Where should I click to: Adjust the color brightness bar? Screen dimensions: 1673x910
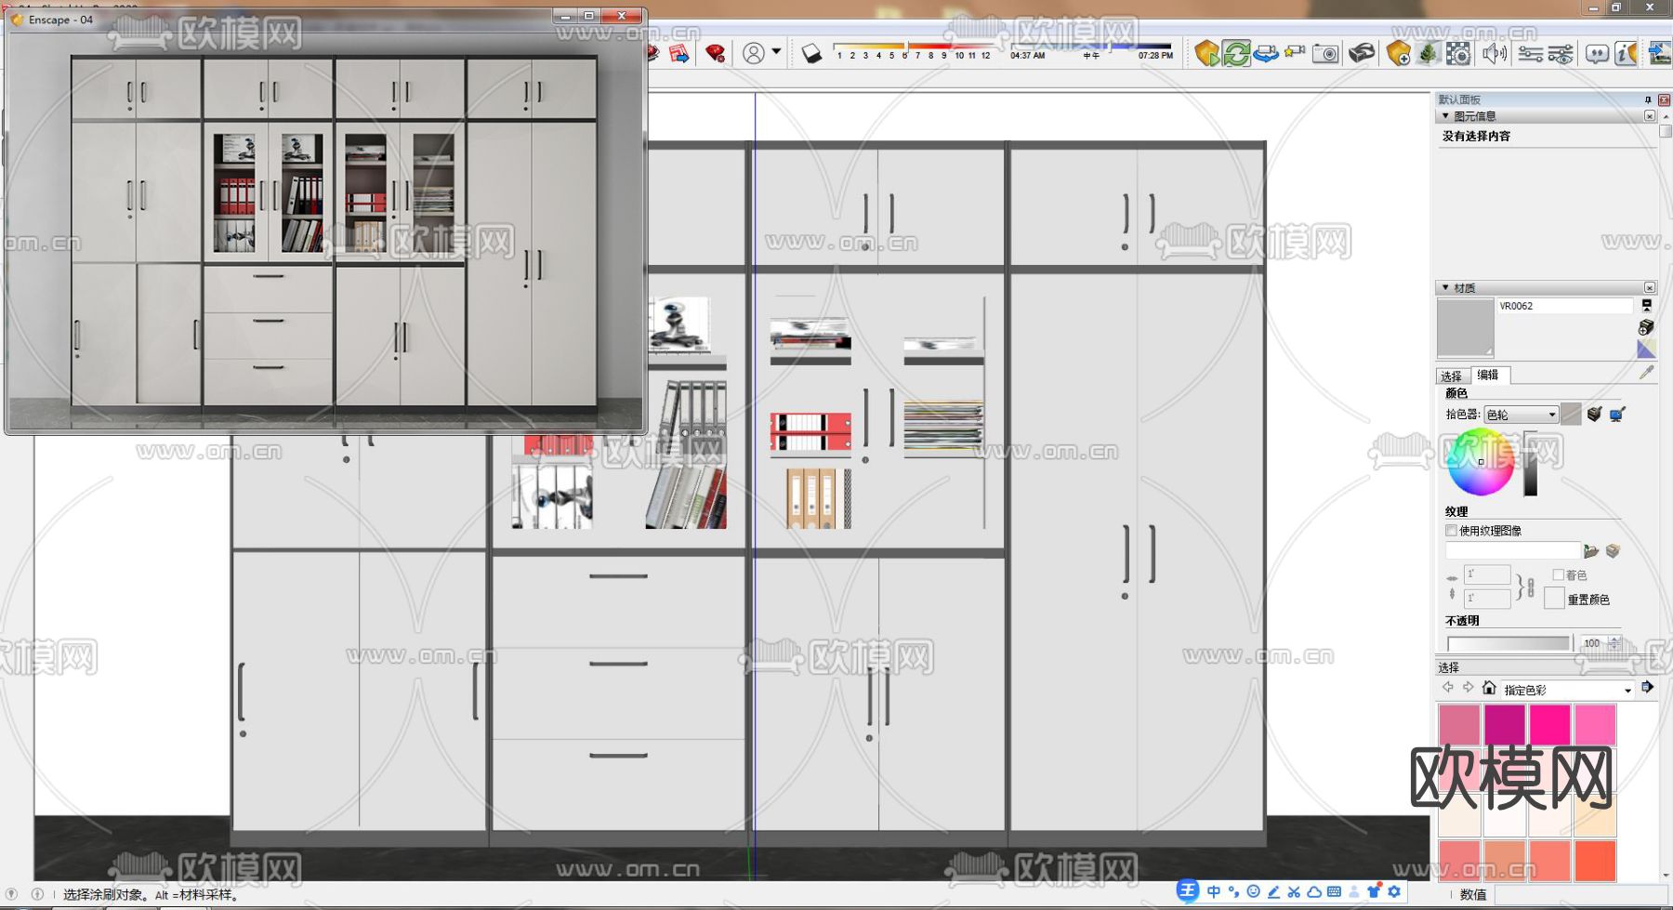1530,464
